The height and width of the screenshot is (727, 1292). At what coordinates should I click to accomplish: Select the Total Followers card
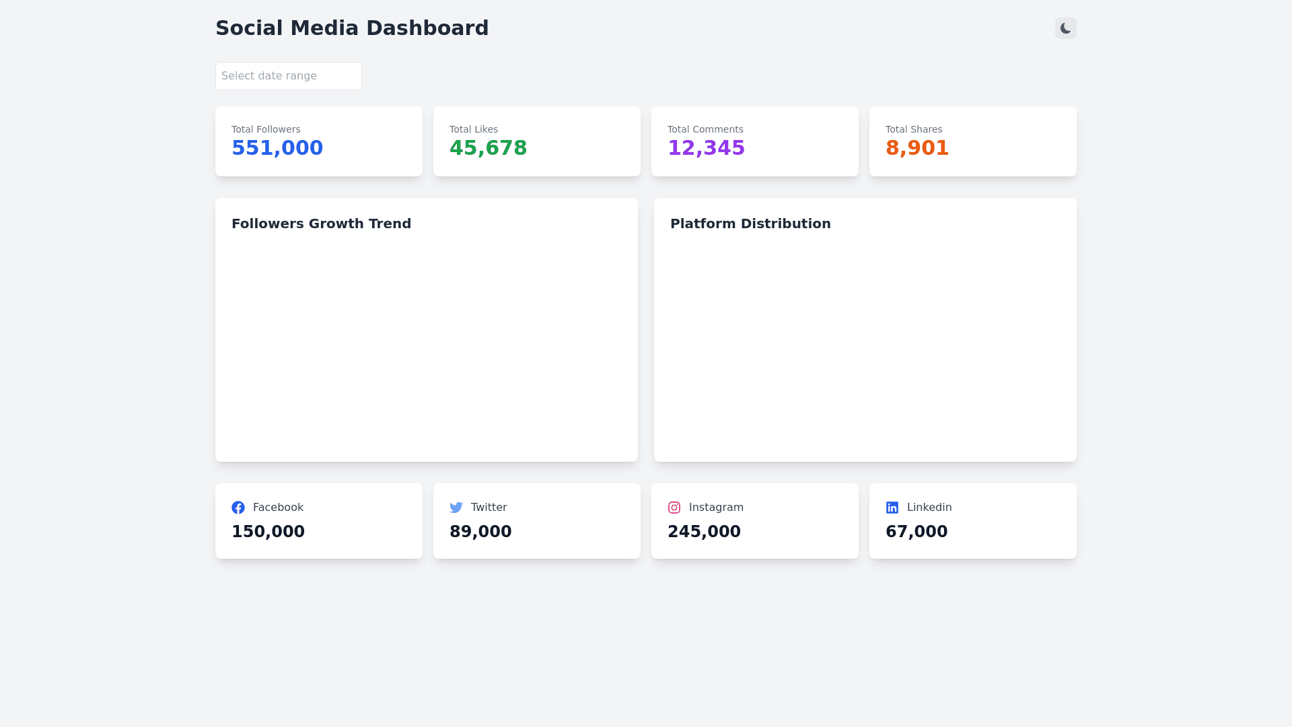pos(318,141)
